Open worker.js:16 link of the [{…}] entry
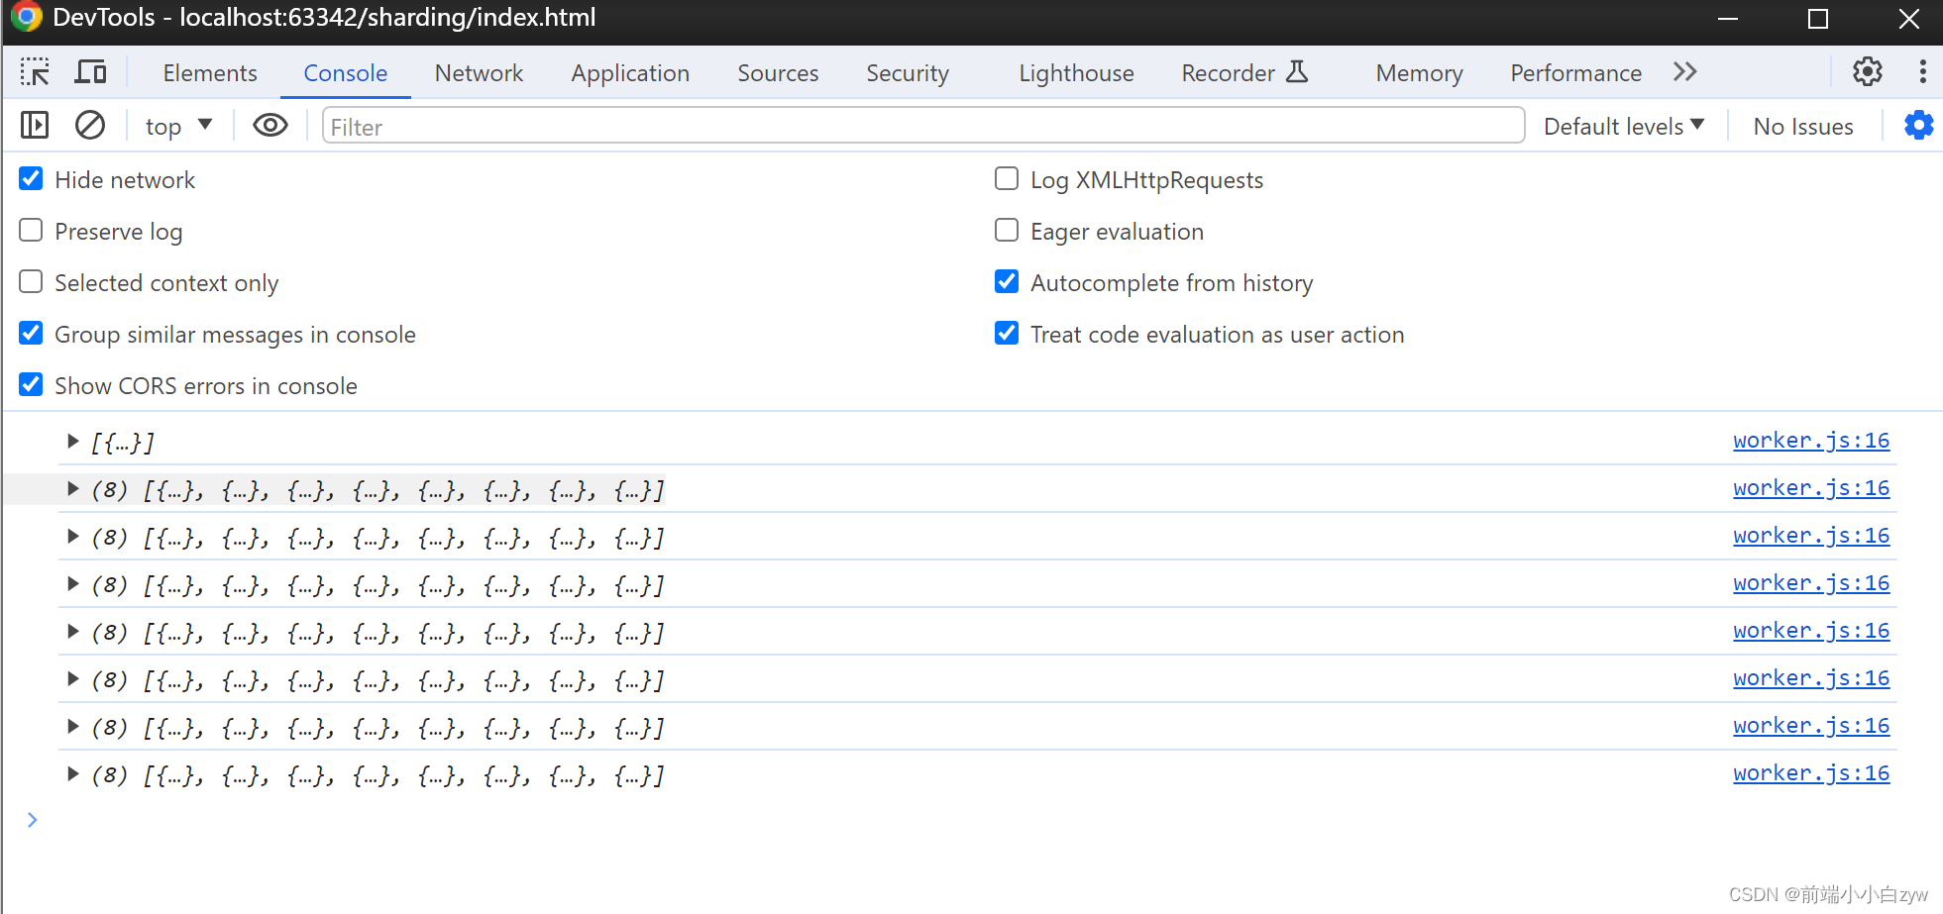1943x914 pixels. 1811,441
